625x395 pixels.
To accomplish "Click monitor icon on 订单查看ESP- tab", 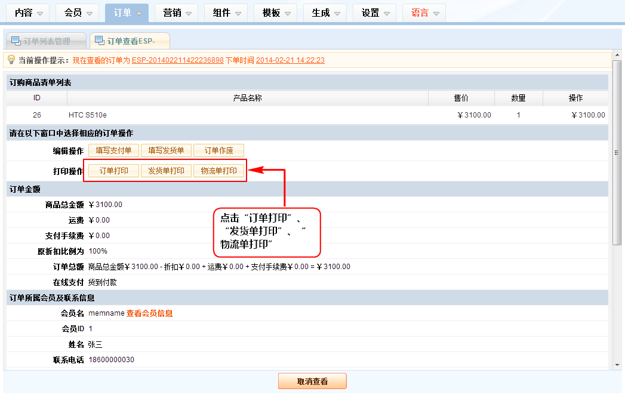I will click(x=99, y=41).
